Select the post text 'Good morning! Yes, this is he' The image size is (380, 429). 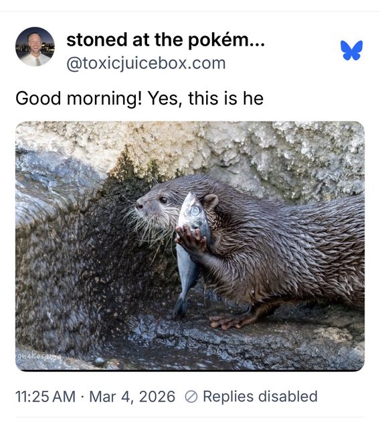[140, 99]
